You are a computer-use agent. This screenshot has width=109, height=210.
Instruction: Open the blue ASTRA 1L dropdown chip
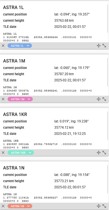pos(20,46)
